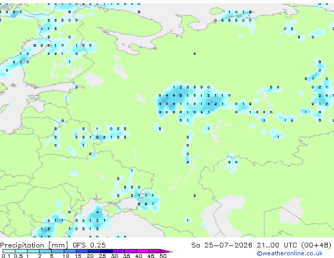Click the purple arrow tip above 50

[x=167, y=251]
